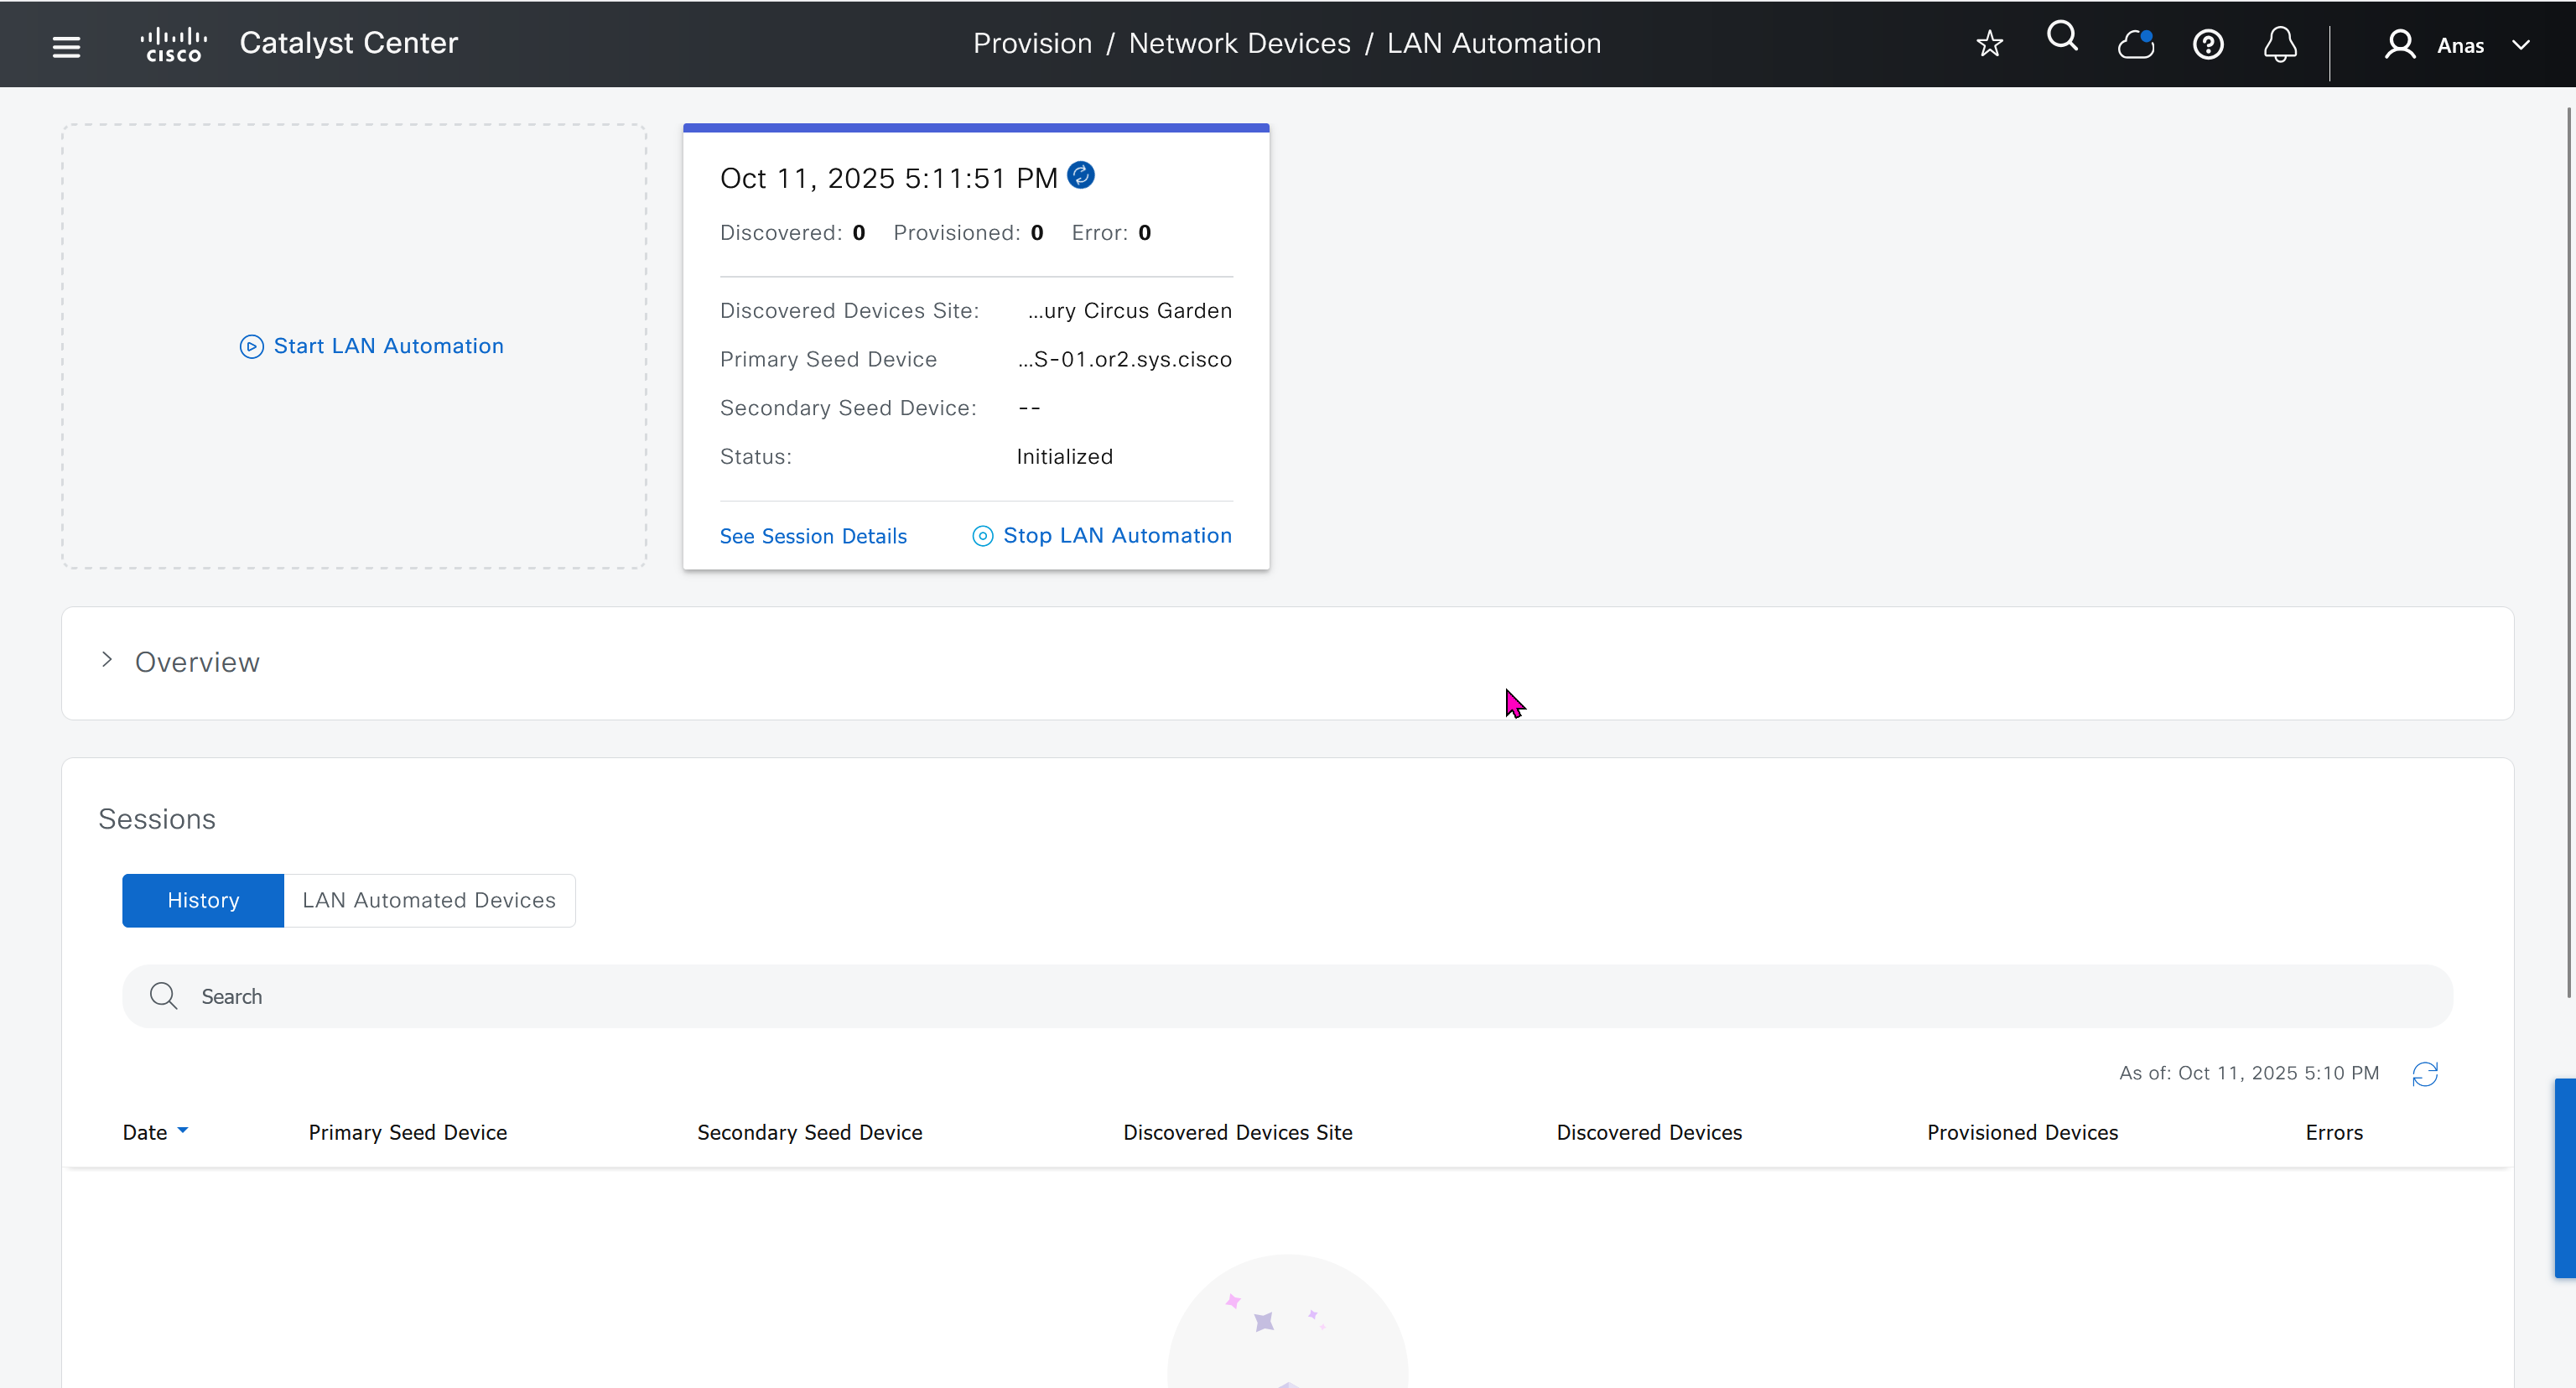Open See Session Details link
2576x1388 pixels.
[813, 536]
